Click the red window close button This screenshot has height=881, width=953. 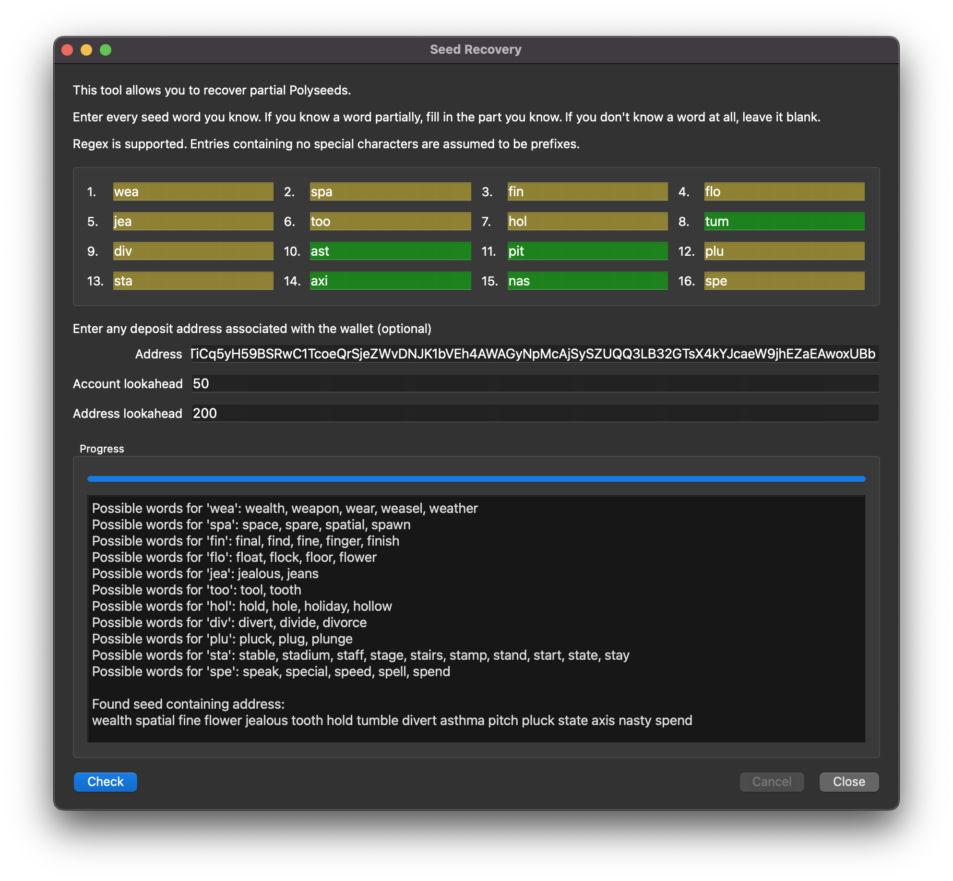click(67, 50)
